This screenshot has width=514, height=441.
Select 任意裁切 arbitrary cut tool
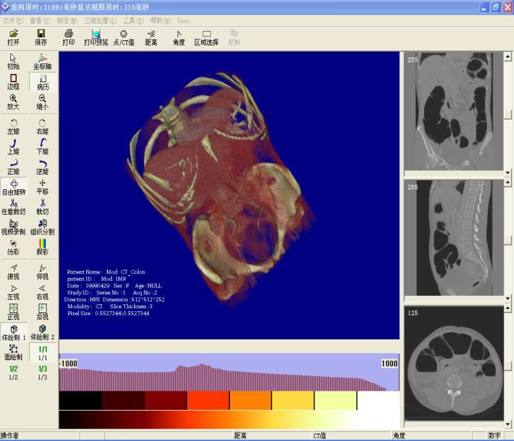point(13,207)
